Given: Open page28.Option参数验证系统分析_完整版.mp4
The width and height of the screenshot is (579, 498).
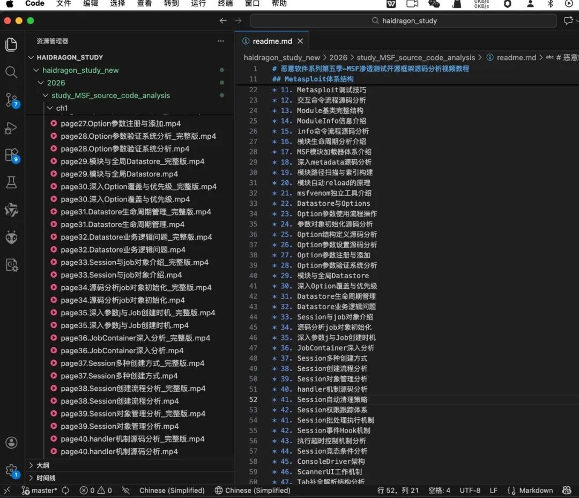Looking at the screenshot, I should point(138,136).
